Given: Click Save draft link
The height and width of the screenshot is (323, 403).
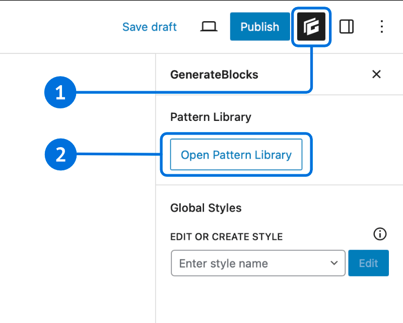Looking at the screenshot, I should tap(150, 27).
